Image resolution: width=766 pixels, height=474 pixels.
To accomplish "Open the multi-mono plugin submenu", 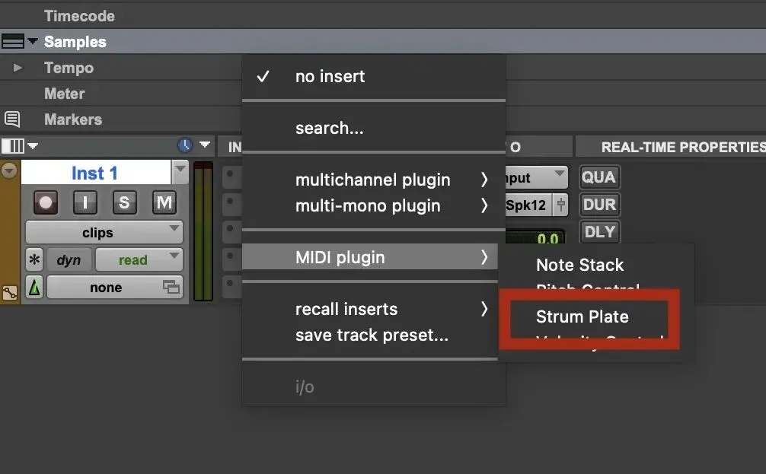I will tap(374, 205).
